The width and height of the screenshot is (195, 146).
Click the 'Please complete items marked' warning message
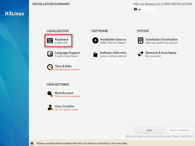tap(82, 143)
